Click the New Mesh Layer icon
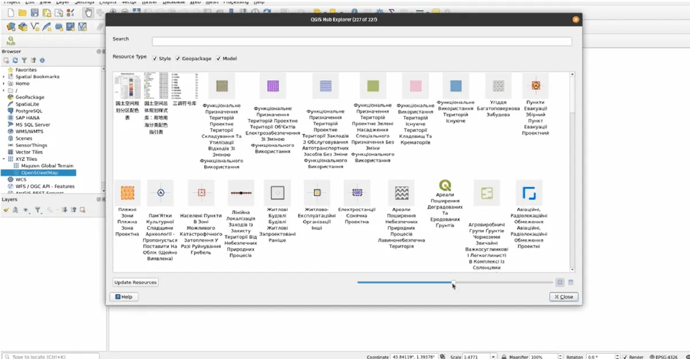Image resolution: width=690 pixels, height=359 pixels. click(x=70, y=26)
